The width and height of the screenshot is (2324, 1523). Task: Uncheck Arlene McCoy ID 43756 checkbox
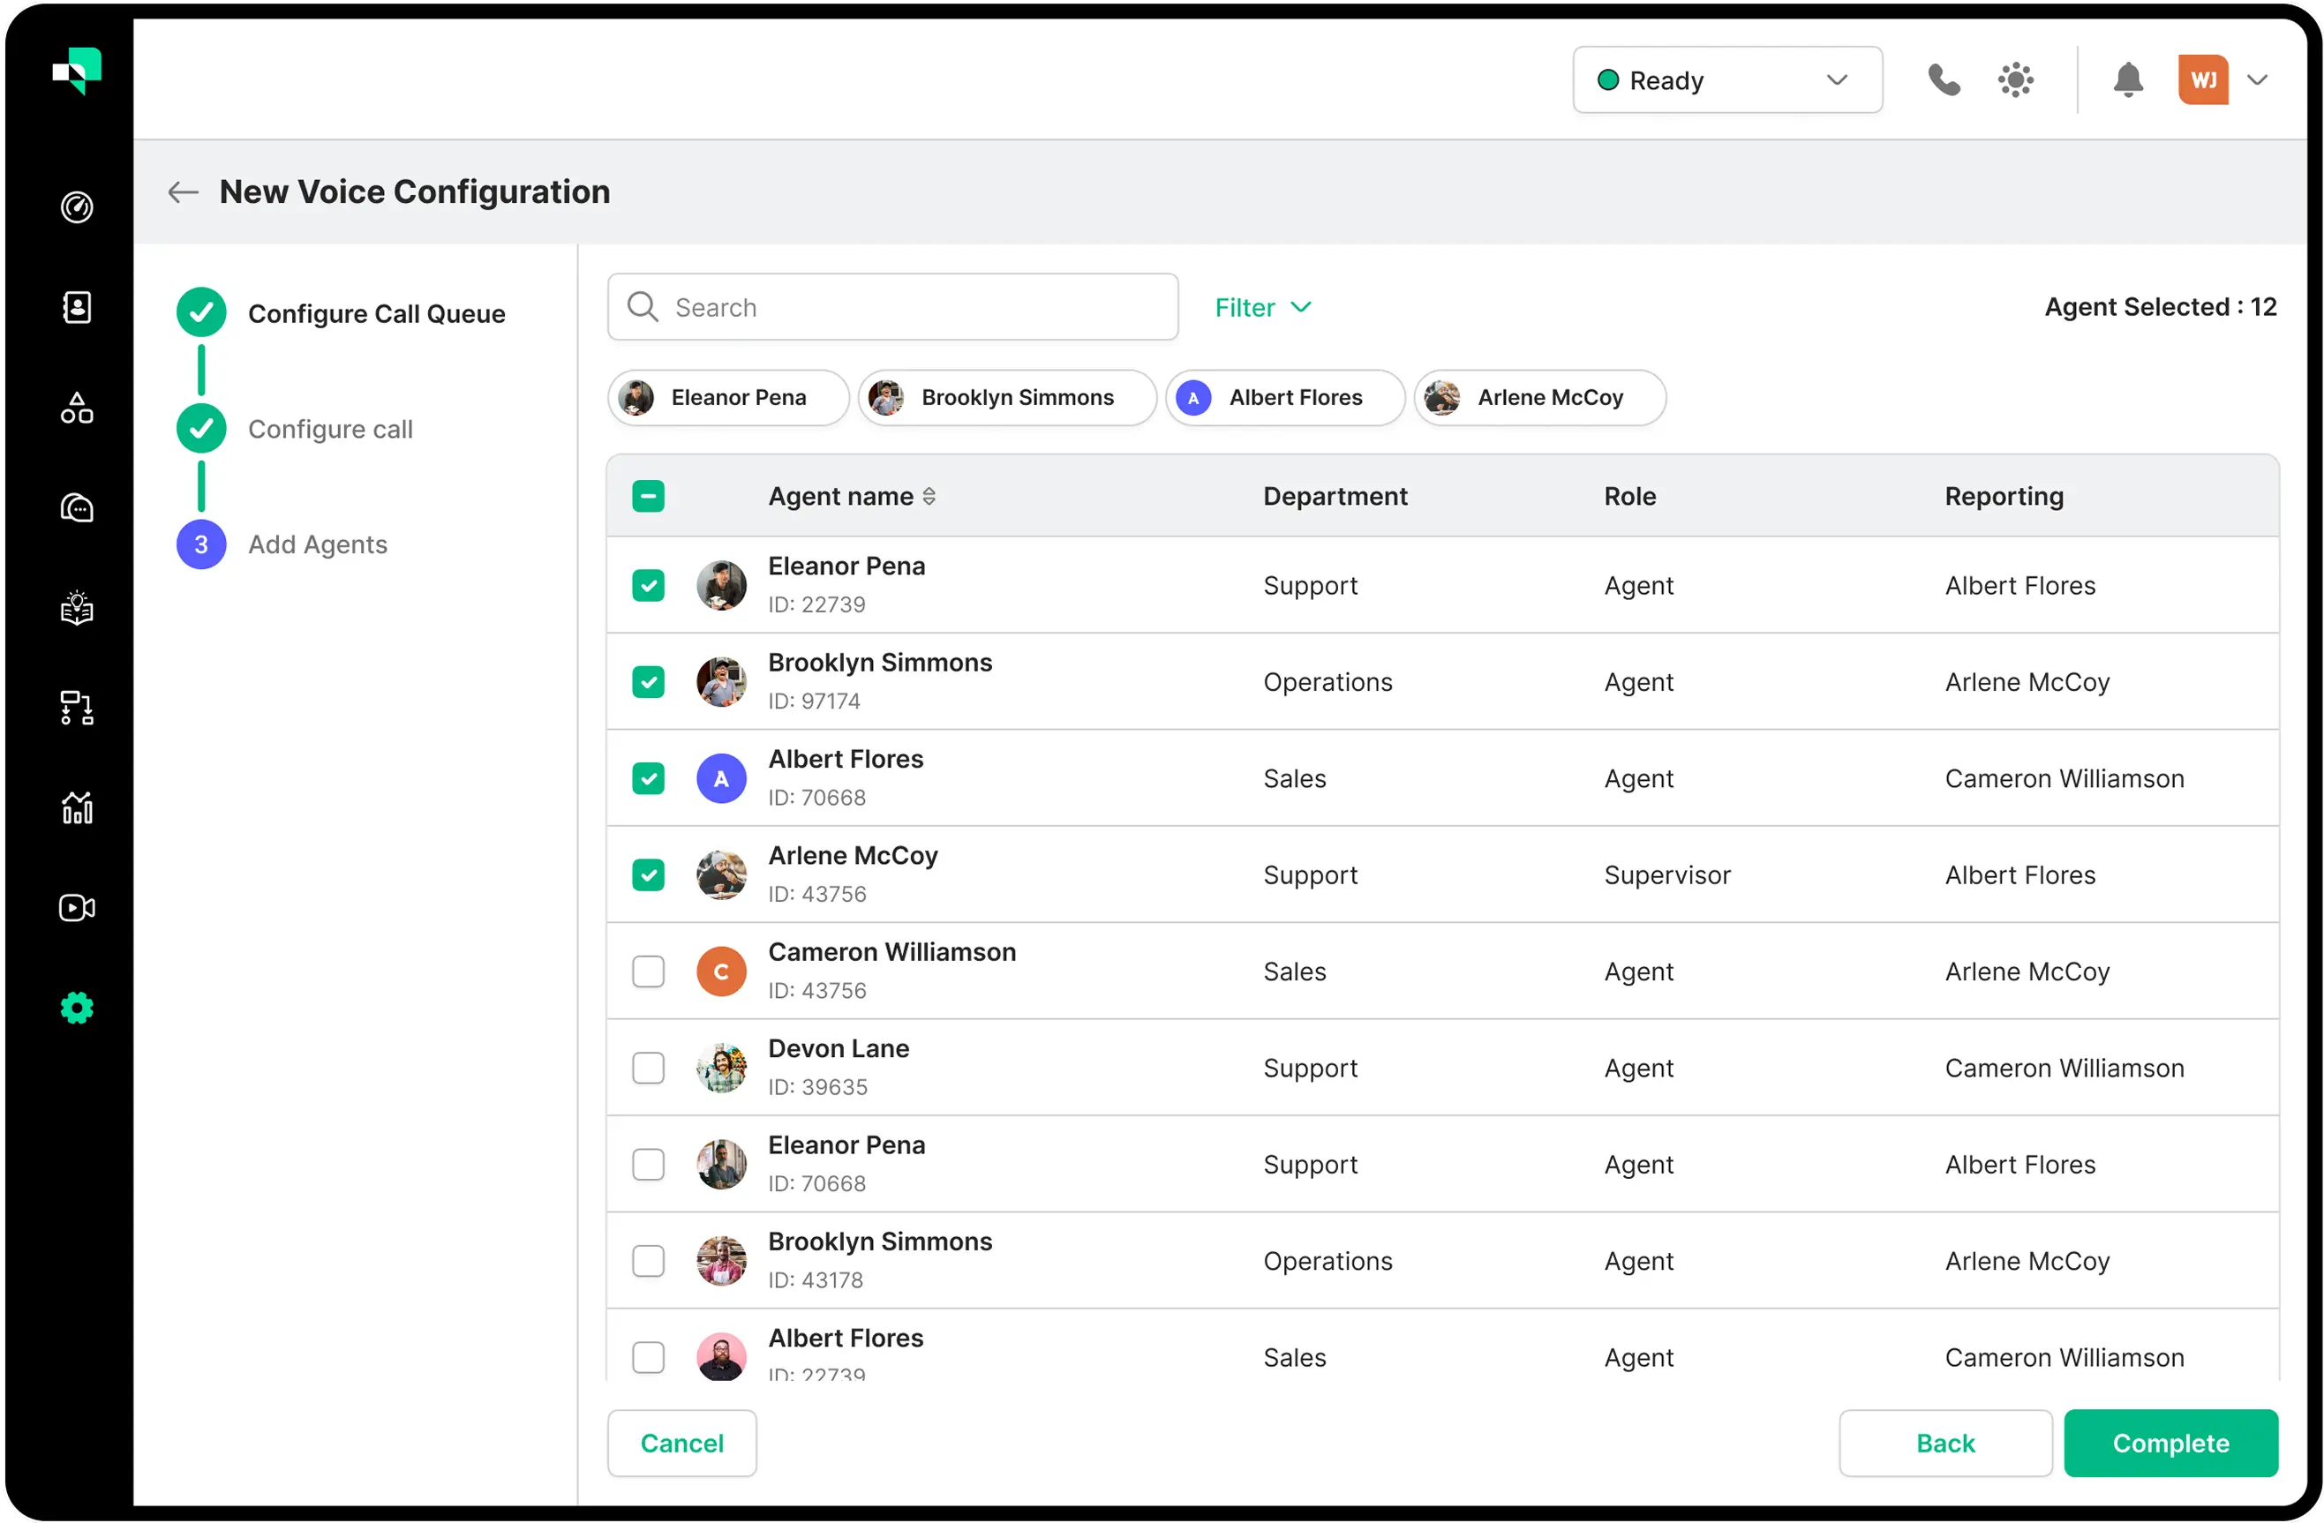tap(647, 874)
